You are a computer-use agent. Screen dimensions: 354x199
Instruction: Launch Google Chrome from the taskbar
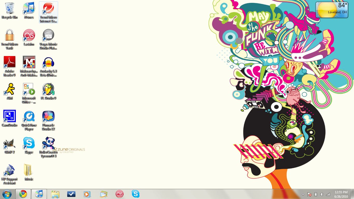[23, 194]
